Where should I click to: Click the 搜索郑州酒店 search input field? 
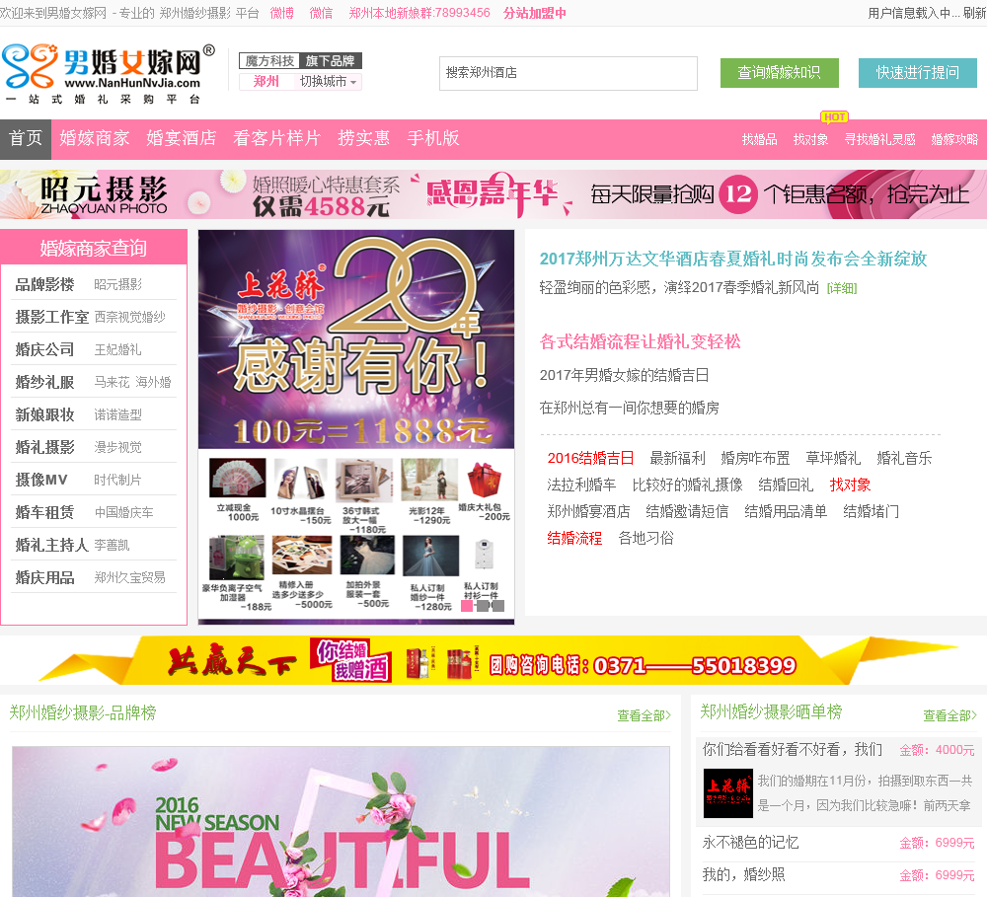(x=568, y=73)
